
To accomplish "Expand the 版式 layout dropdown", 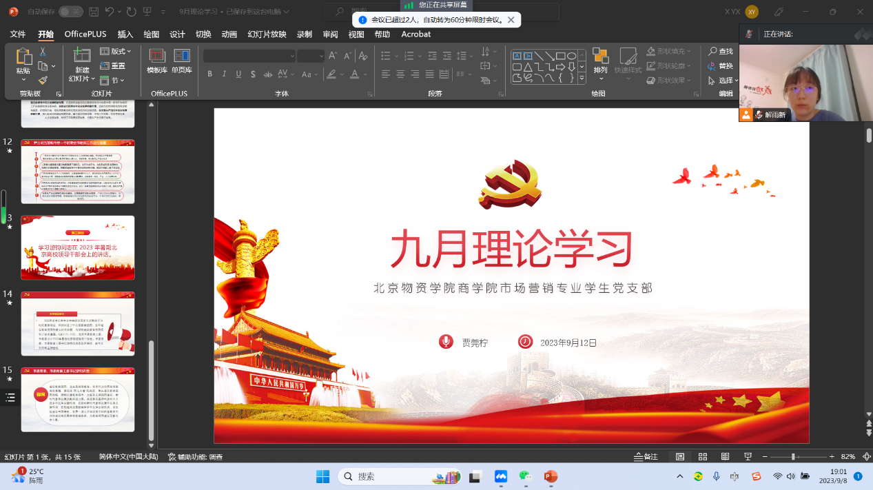I will point(116,52).
